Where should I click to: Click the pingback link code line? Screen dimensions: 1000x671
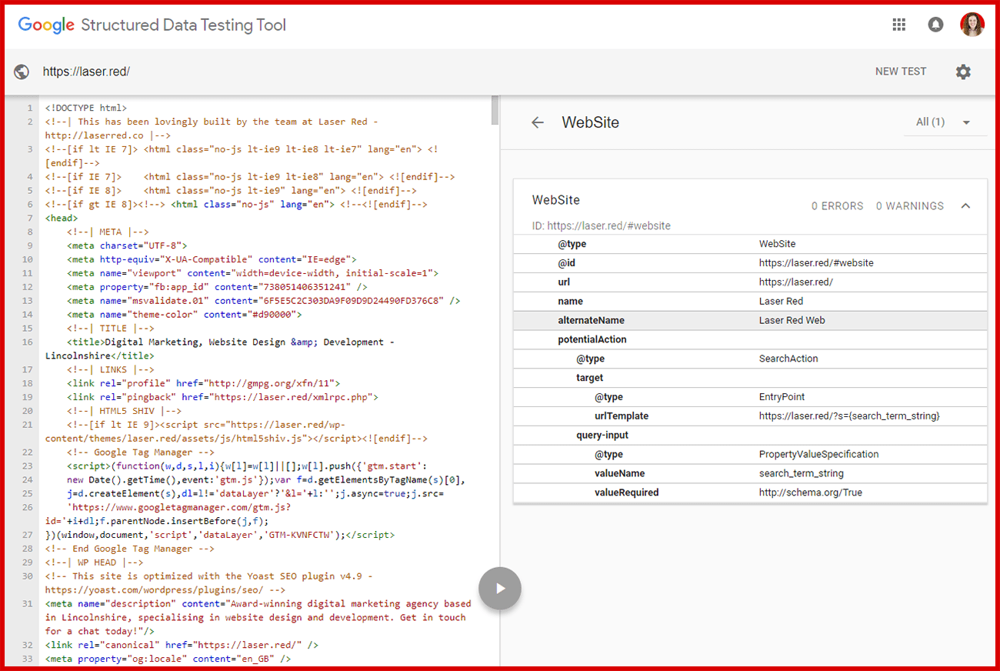point(222,397)
